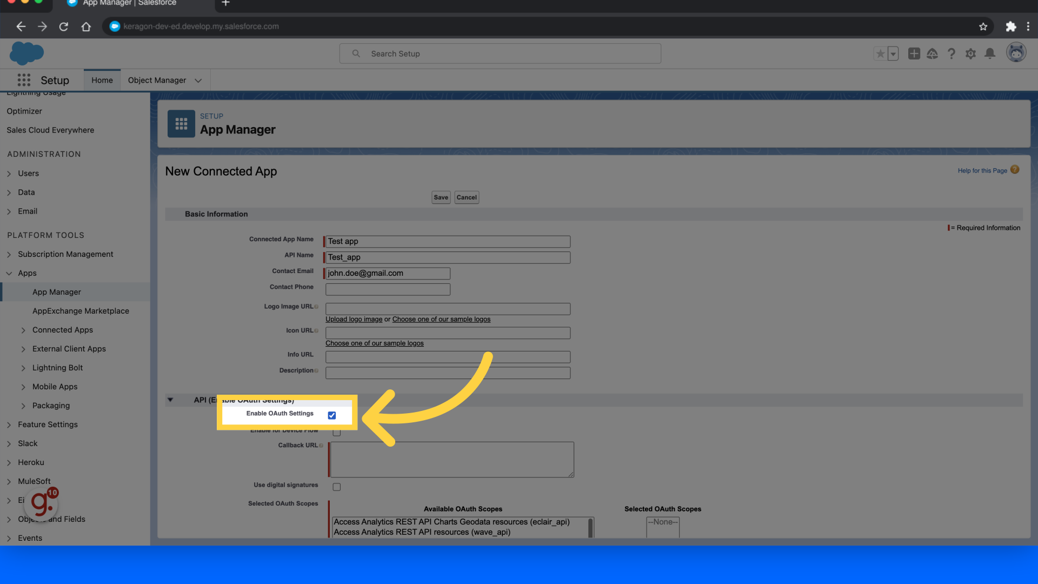Open the global actions plus icon

(914, 54)
